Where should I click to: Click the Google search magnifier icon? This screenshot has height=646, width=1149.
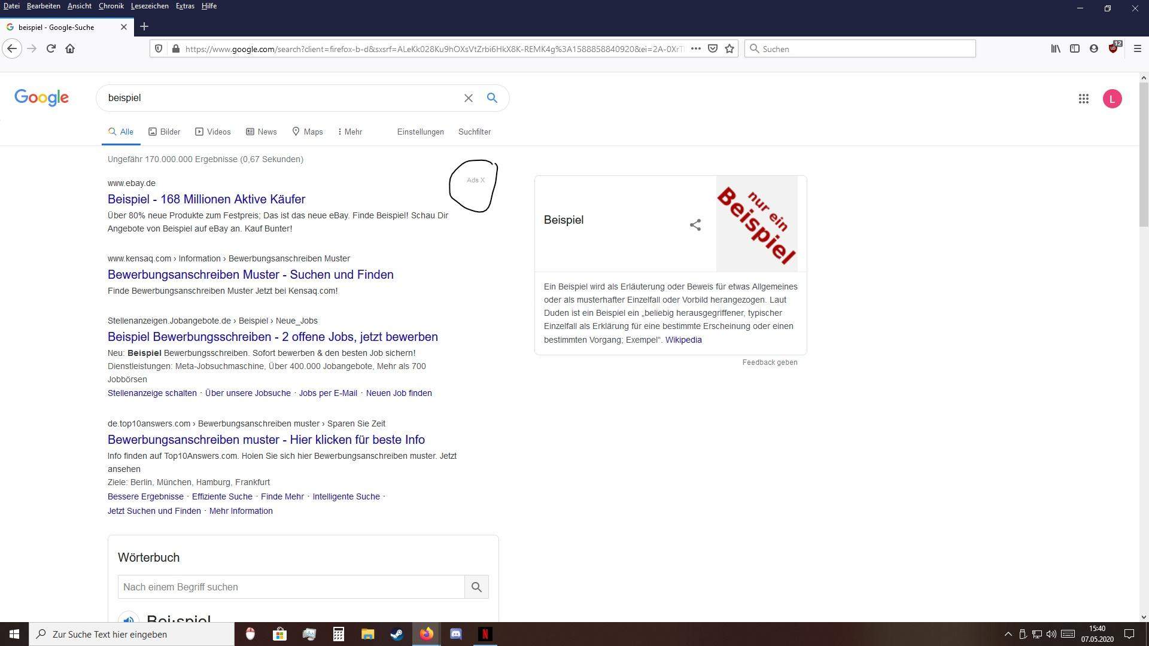click(492, 97)
